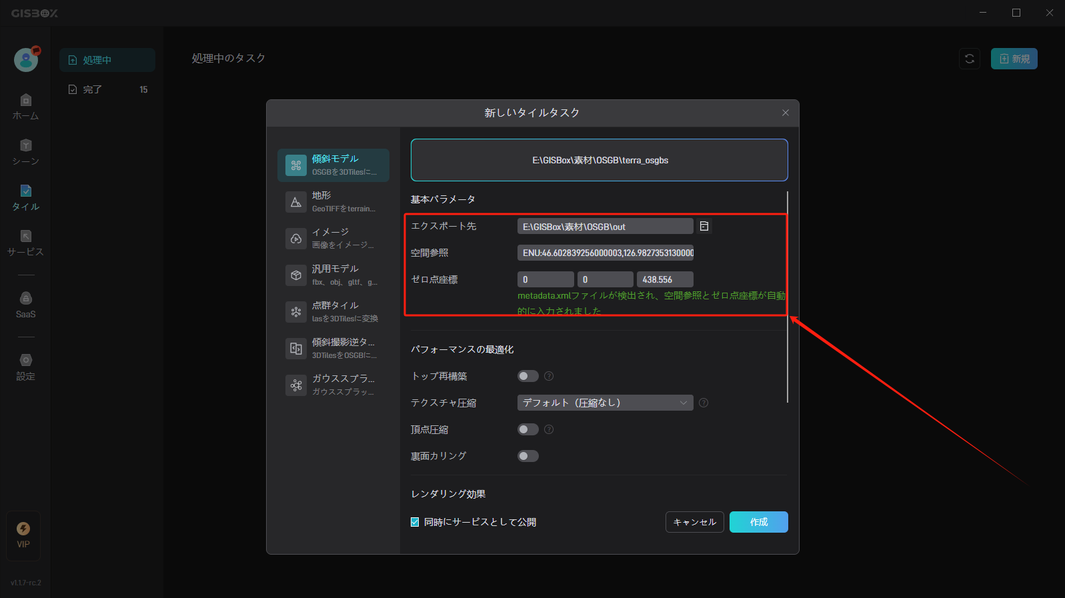The image size is (1065, 598).
Task: Toggle the トップ再構築 switch
Action: (528, 376)
